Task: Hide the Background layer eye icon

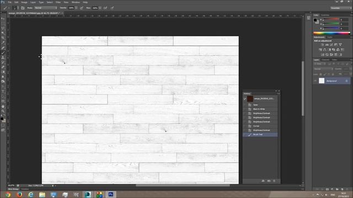Action: pos(315,81)
